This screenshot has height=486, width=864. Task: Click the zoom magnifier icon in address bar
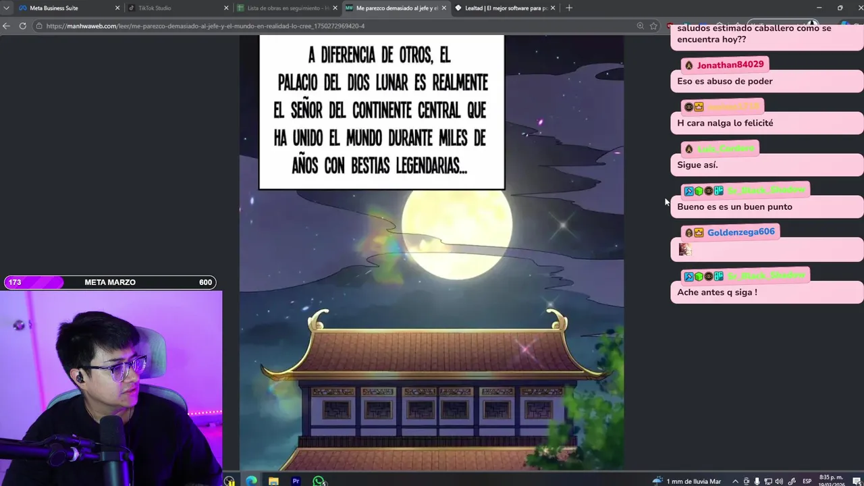click(640, 26)
